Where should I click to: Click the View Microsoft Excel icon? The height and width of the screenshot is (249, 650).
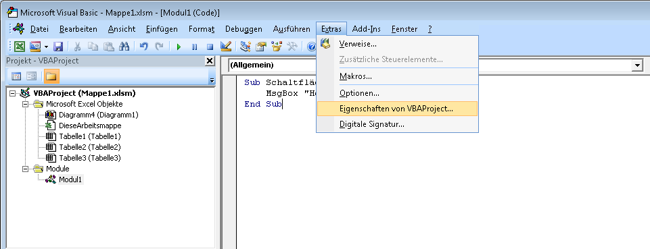pos(20,47)
